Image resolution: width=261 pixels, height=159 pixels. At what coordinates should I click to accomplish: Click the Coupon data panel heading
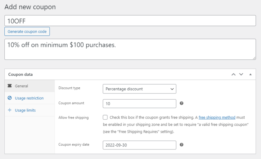tap(20, 74)
